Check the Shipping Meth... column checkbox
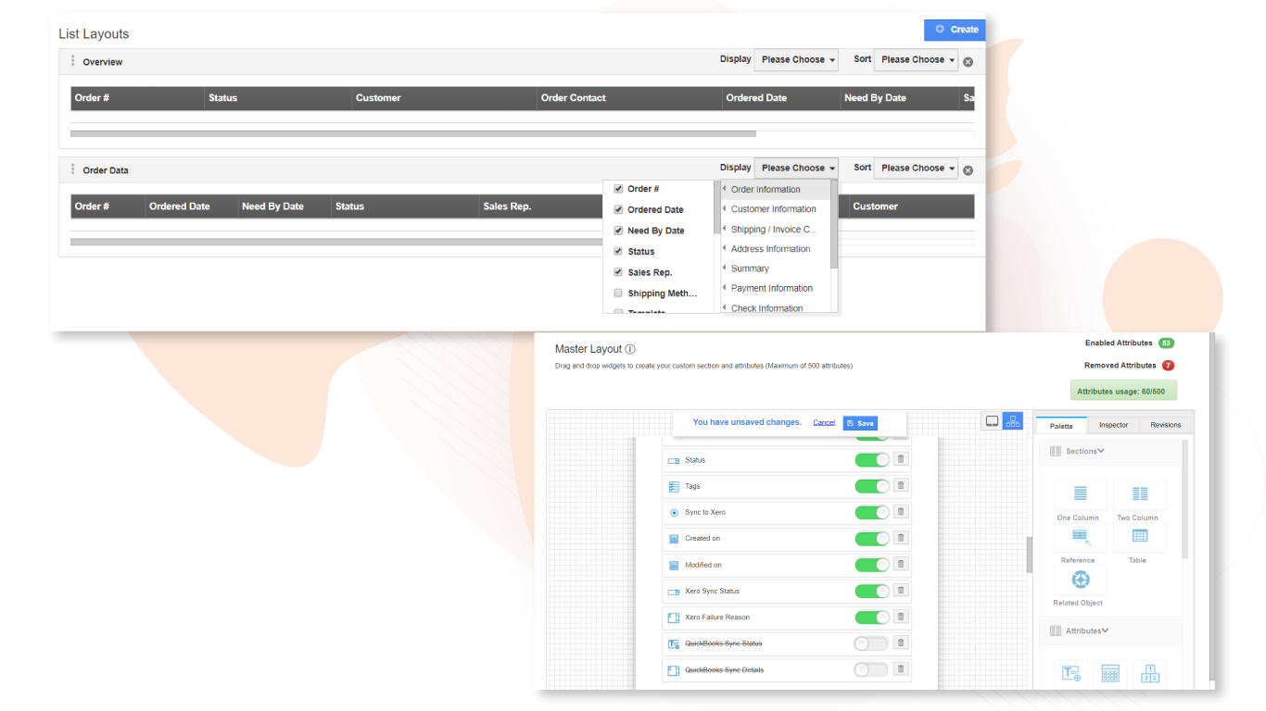The height and width of the screenshot is (711, 1266). (618, 293)
